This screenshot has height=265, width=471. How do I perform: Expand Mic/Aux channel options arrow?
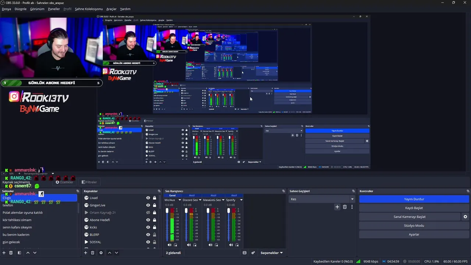[x=179, y=200]
